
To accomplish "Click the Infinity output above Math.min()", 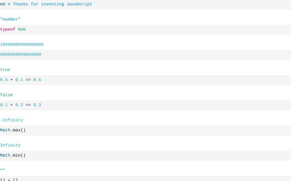I will pos(10,145).
